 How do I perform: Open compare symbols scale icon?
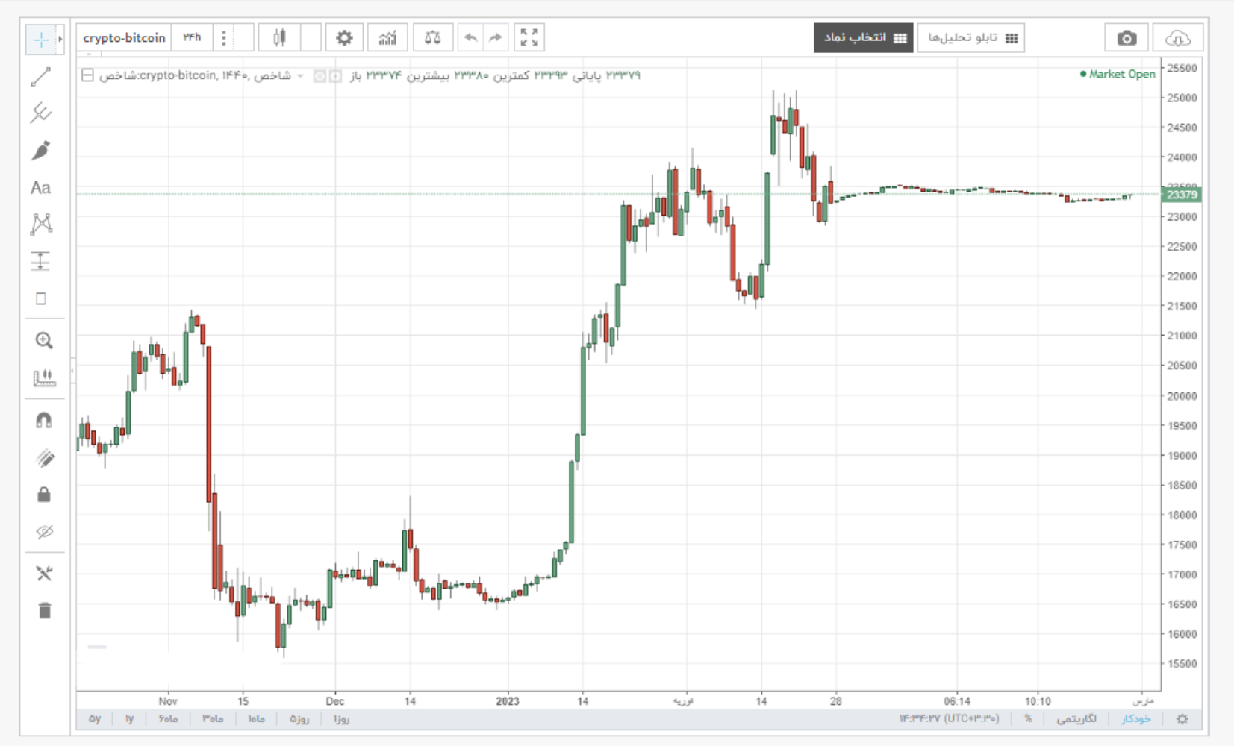tap(432, 37)
